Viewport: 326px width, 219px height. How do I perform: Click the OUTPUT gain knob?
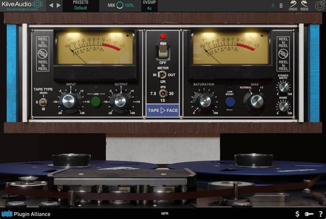point(120,102)
